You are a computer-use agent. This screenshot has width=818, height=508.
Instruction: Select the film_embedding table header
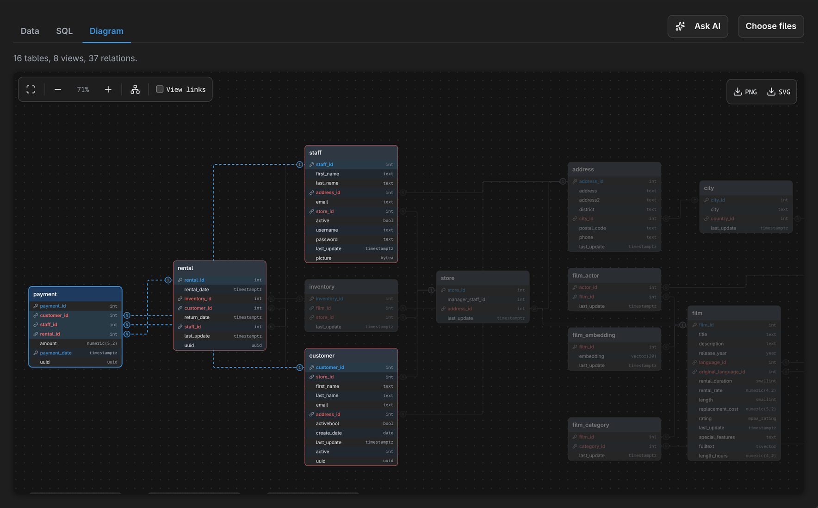pos(614,335)
